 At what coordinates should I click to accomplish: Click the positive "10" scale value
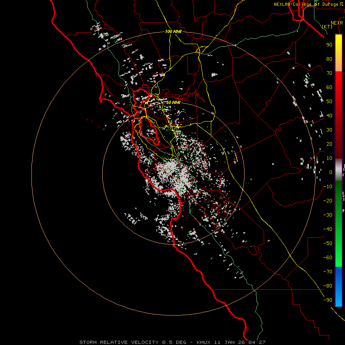click(x=329, y=158)
